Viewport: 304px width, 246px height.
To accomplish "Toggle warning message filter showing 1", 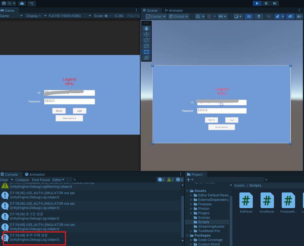I will point(170,180).
